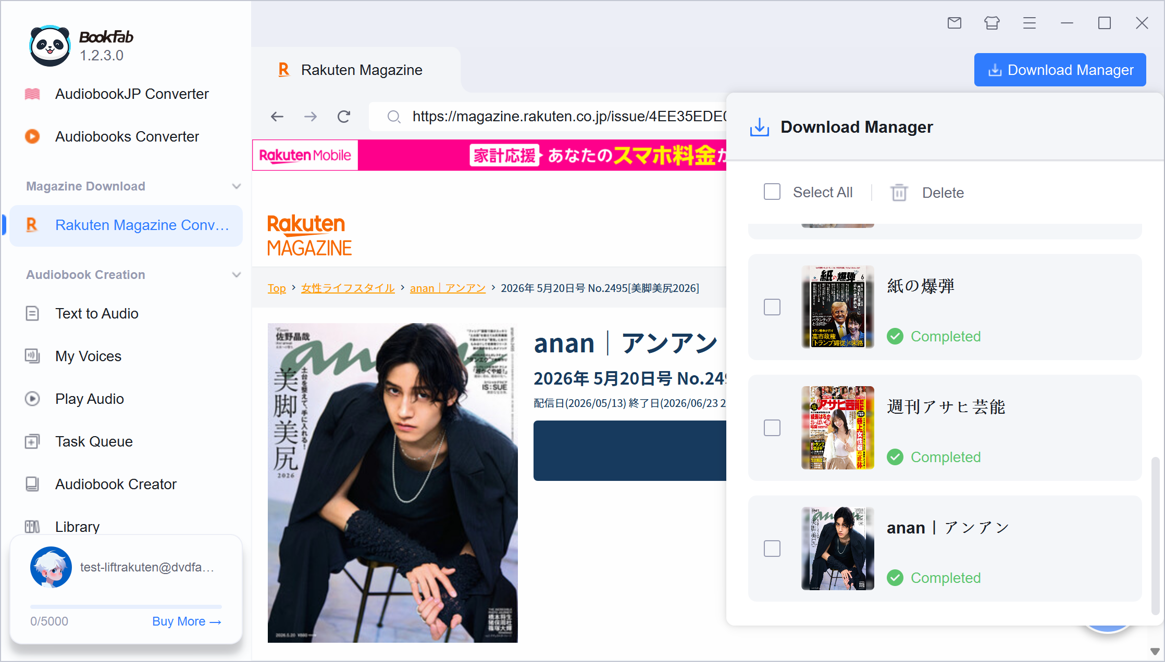The image size is (1165, 662).
Task: Click the anan magazine cover image
Action: click(393, 483)
